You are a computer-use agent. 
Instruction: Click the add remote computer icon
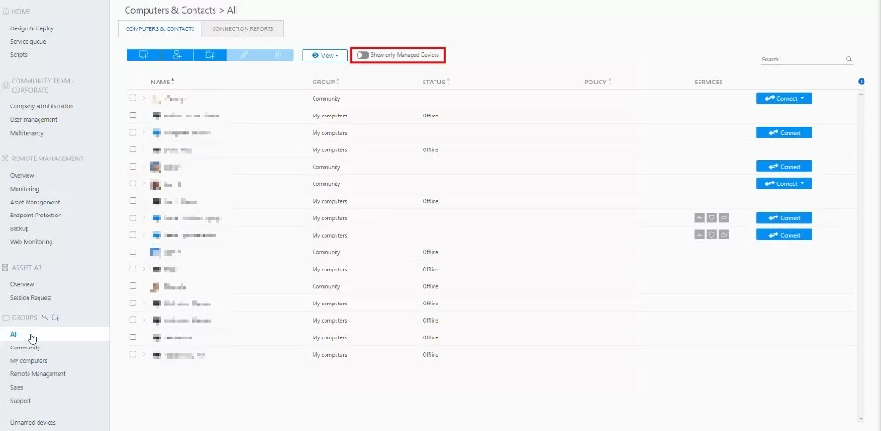[x=143, y=55]
